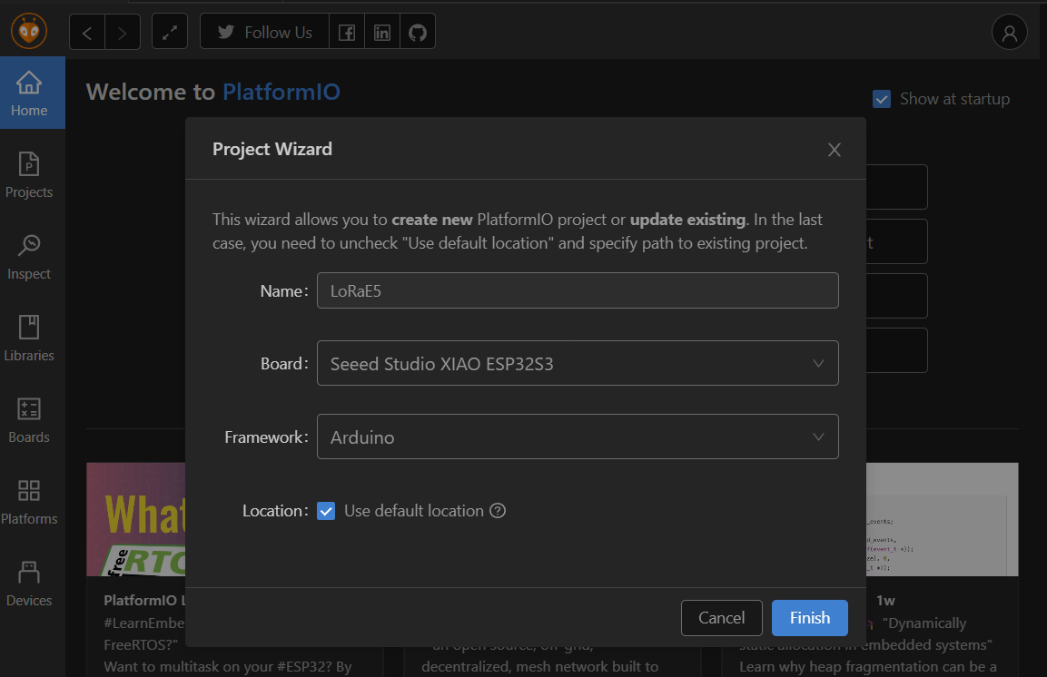Open Libraries in the sidebar
The height and width of the screenshot is (677, 1047).
[x=29, y=338]
